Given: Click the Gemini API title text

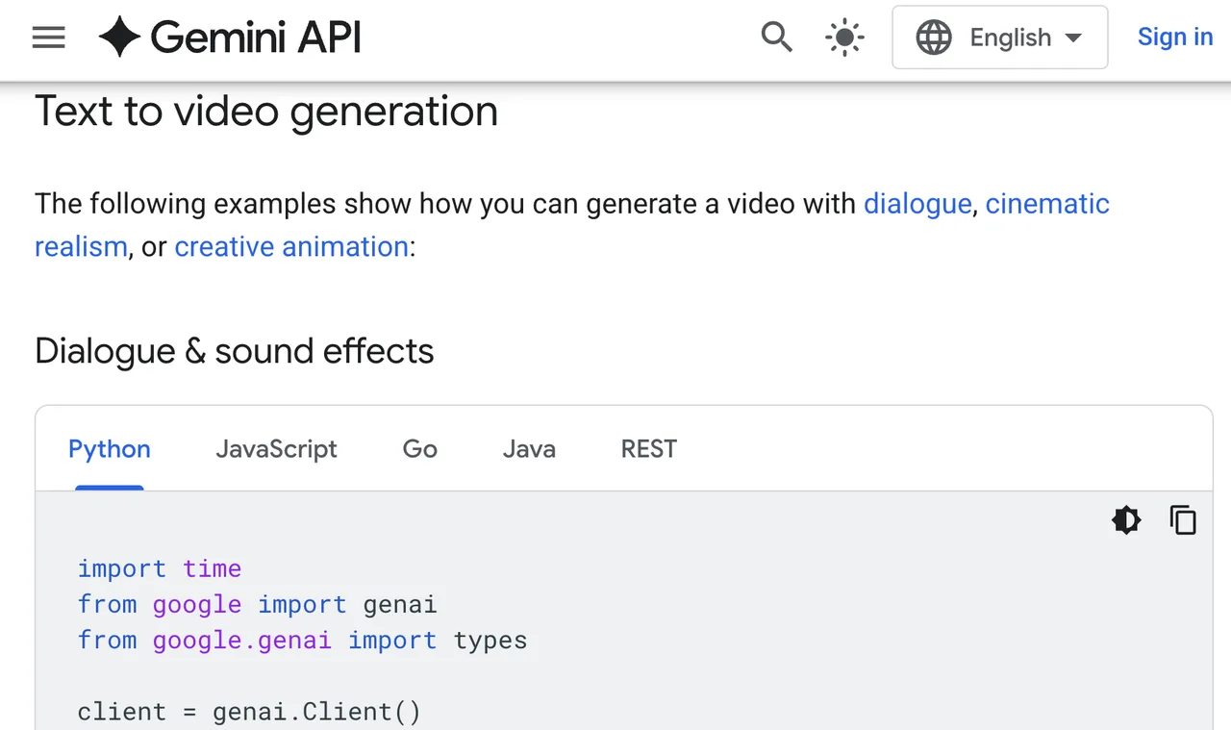Looking at the screenshot, I should click(256, 38).
